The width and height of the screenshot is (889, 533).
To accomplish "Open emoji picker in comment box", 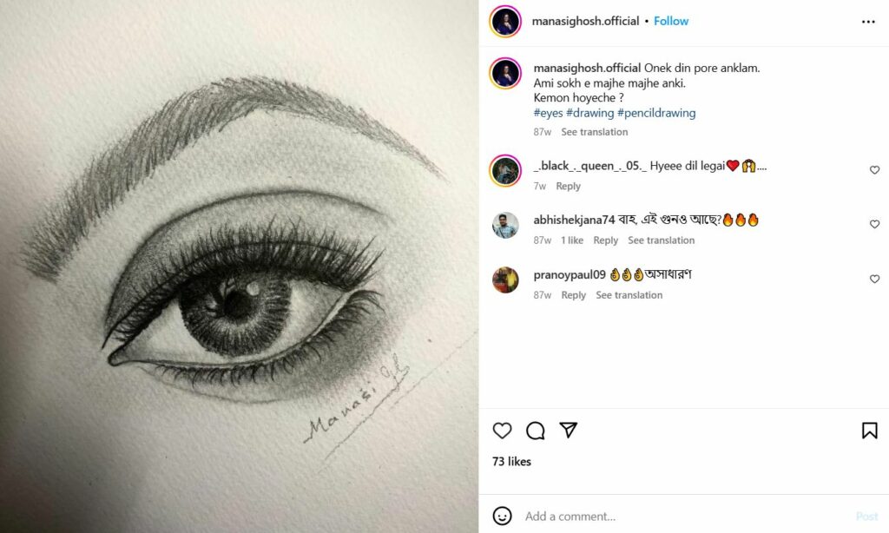I will click(502, 516).
